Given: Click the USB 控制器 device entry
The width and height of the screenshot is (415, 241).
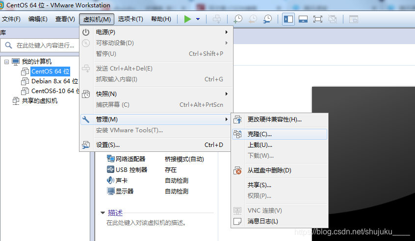Looking at the screenshot, I should (x=131, y=169).
